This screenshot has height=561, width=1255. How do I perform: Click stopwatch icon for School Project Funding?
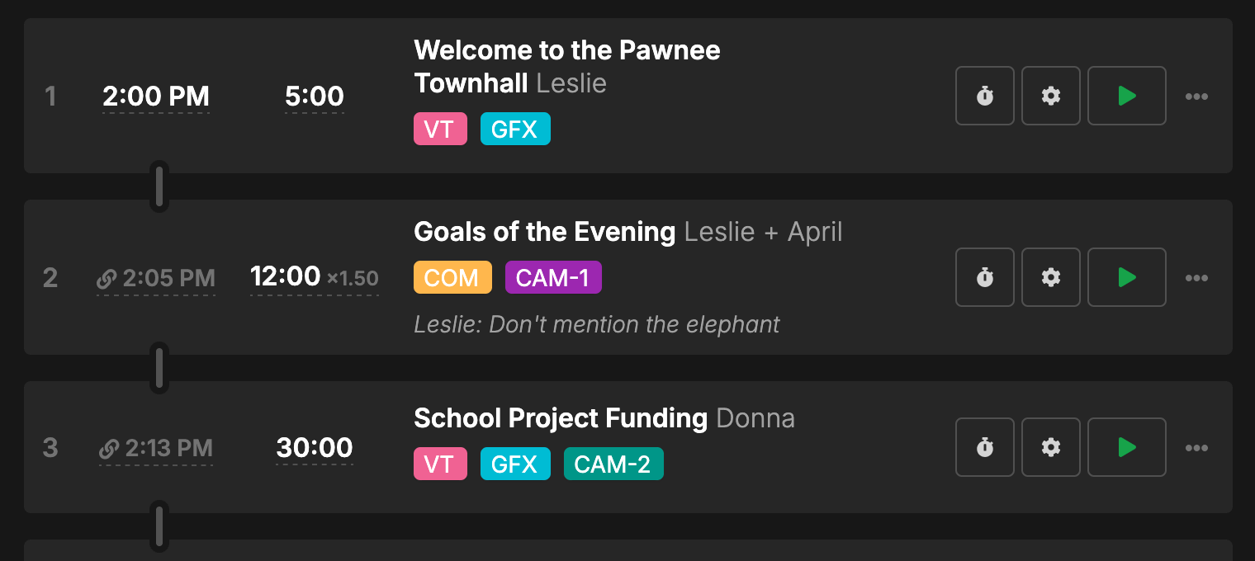[x=984, y=447]
